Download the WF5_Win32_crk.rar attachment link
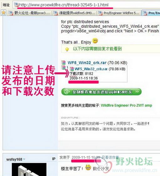Viewport: 160px width, 176px height. pos(87,63)
